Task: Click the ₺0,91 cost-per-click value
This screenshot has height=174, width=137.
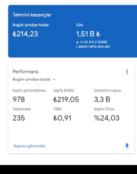Action: pos(62,118)
